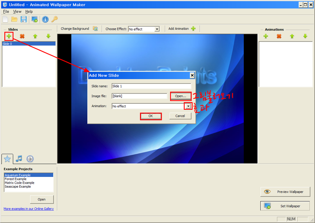The width and height of the screenshot is (315, 223).
Task: Add animation plus in Animations panel
Action: pos(266,36)
